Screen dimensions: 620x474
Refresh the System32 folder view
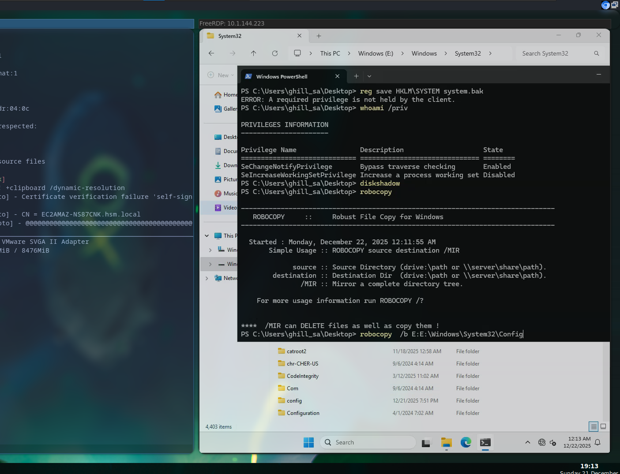pos(275,53)
